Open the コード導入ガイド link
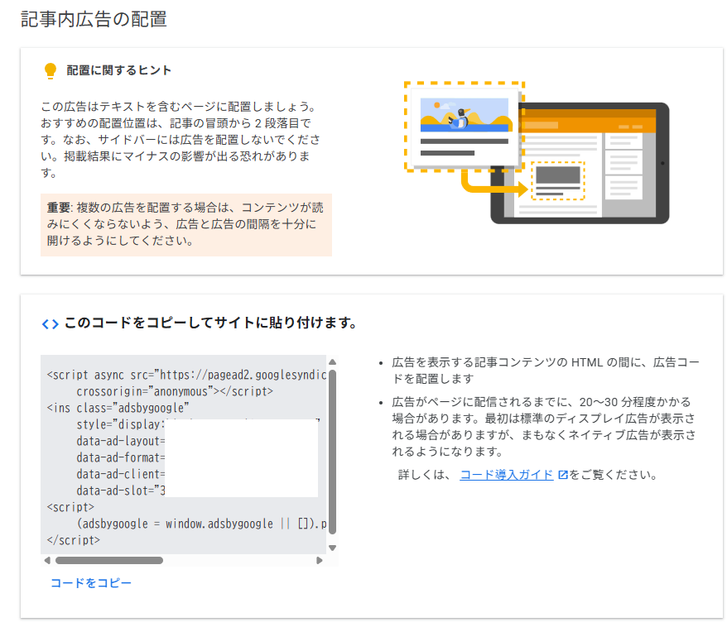The height and width of the screenshot is (627, 727). coord(506,476)
